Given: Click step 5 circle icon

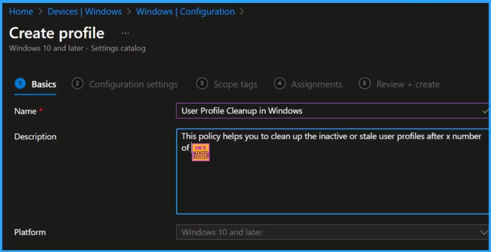Looking at the screenshot, I should tap(364, 83).
